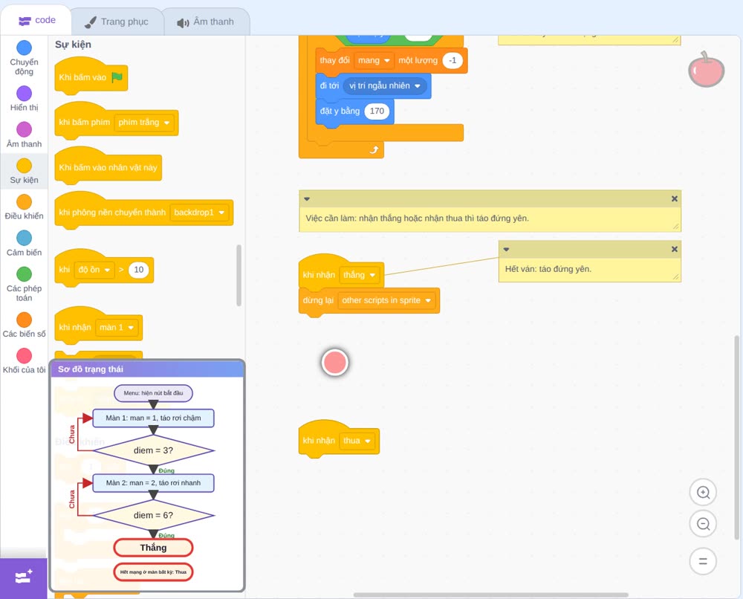Viewport: 743px width, 599px height.
Task: Click the workspace horizontal scrollbar
Action: 491,595
